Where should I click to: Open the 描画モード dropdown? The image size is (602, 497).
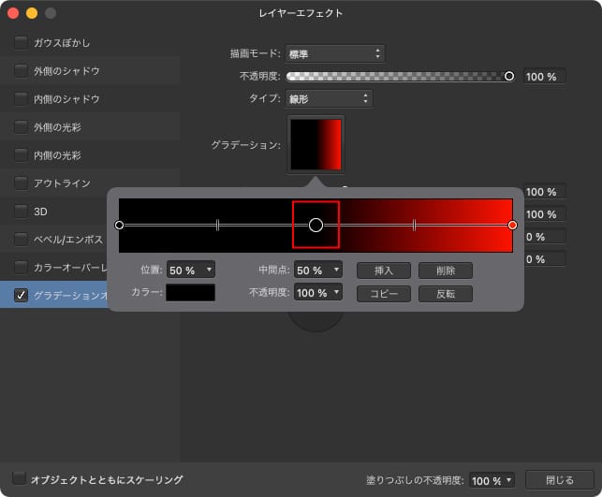click(334, 54)
